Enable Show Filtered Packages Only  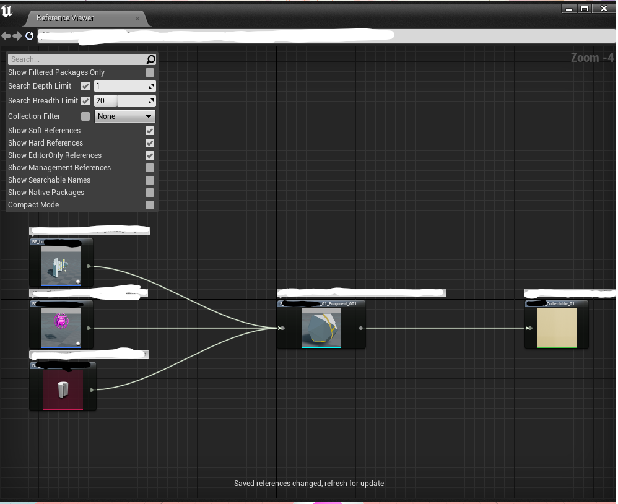click(150, 72)
